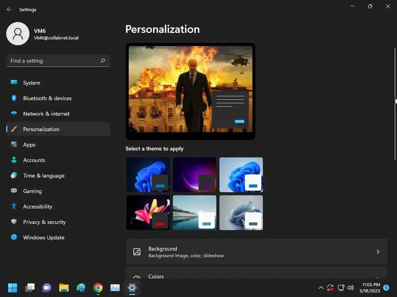Screen dimensions: 397x297
Task: Open the Chat app on taskbar
Action: click(x=47, y=288)
